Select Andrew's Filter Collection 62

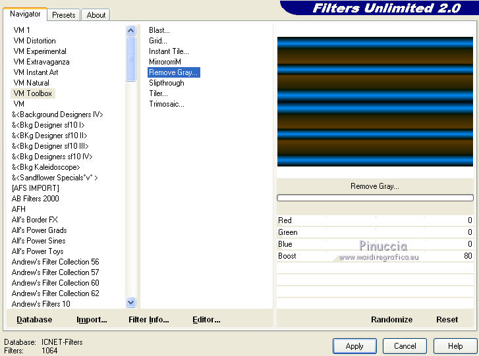[x=55, y=293]
